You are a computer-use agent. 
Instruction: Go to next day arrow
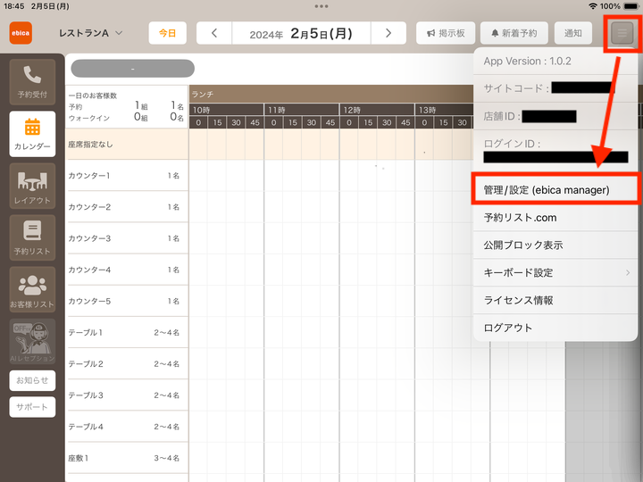pos(388,33)
